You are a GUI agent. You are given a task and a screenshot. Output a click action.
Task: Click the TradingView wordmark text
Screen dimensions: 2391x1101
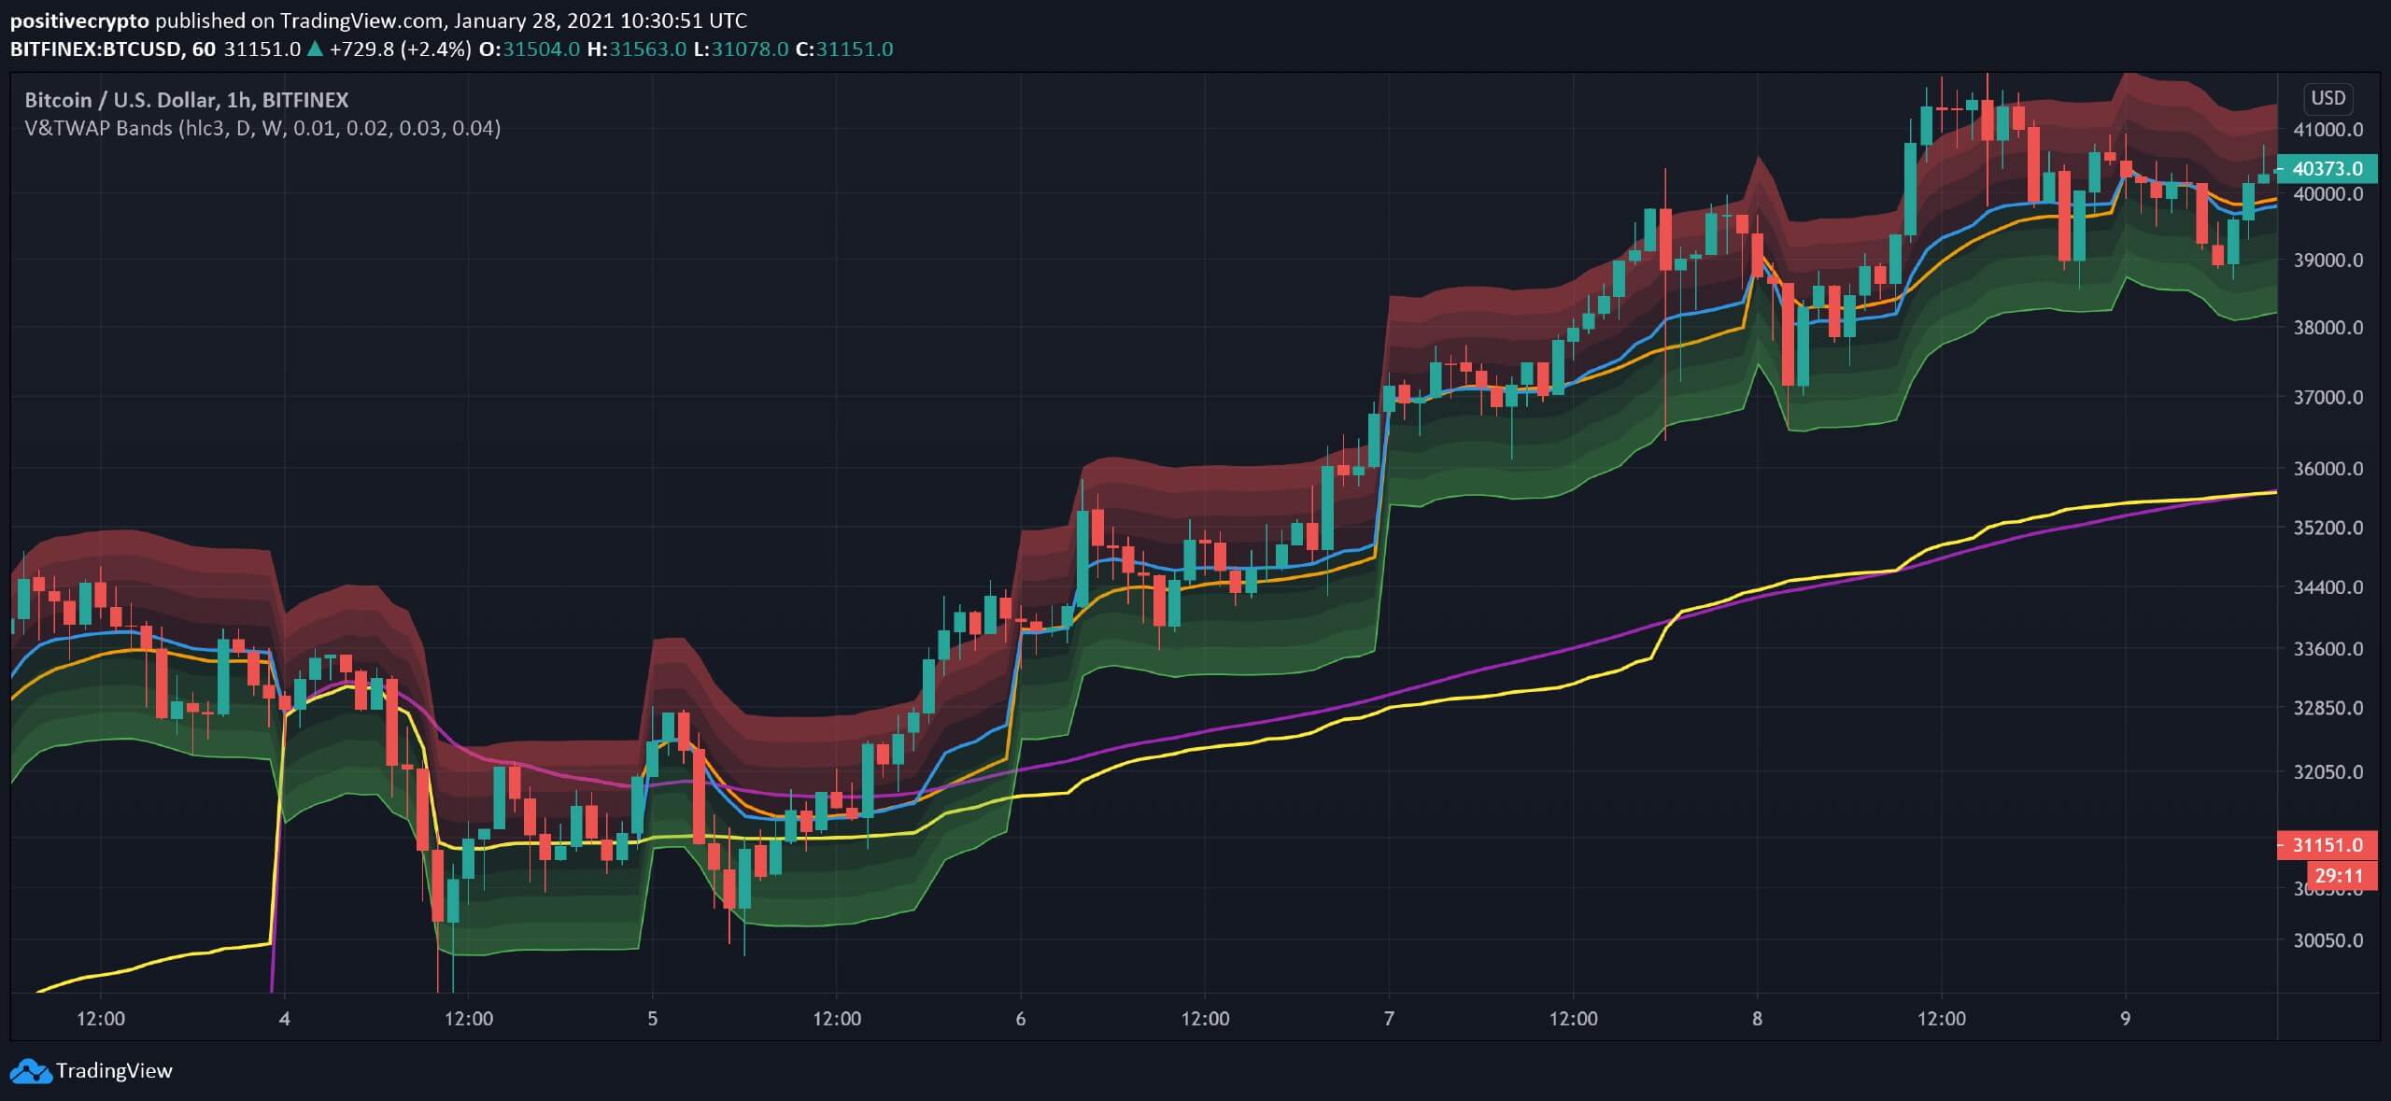pos(114,1070)
